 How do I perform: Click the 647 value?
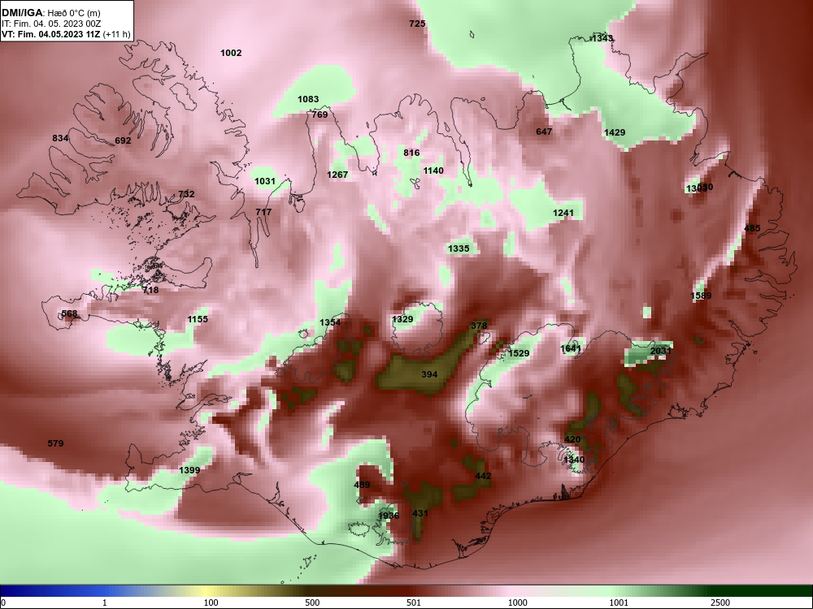(x=544, y=132)
